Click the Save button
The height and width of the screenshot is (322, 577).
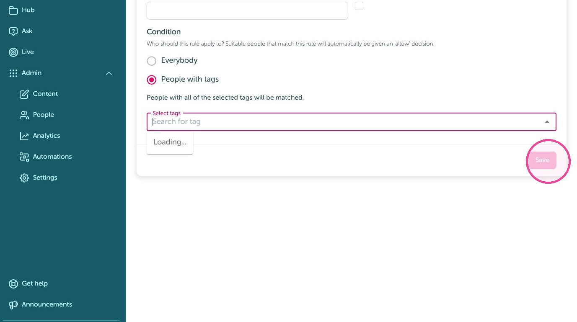point(542,160)
